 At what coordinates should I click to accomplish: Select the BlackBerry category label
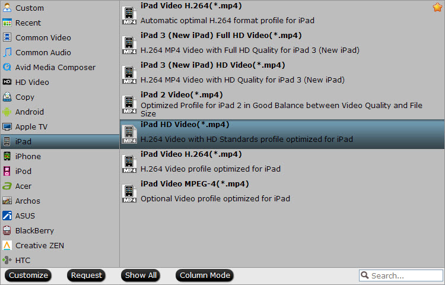click(34, 230)
